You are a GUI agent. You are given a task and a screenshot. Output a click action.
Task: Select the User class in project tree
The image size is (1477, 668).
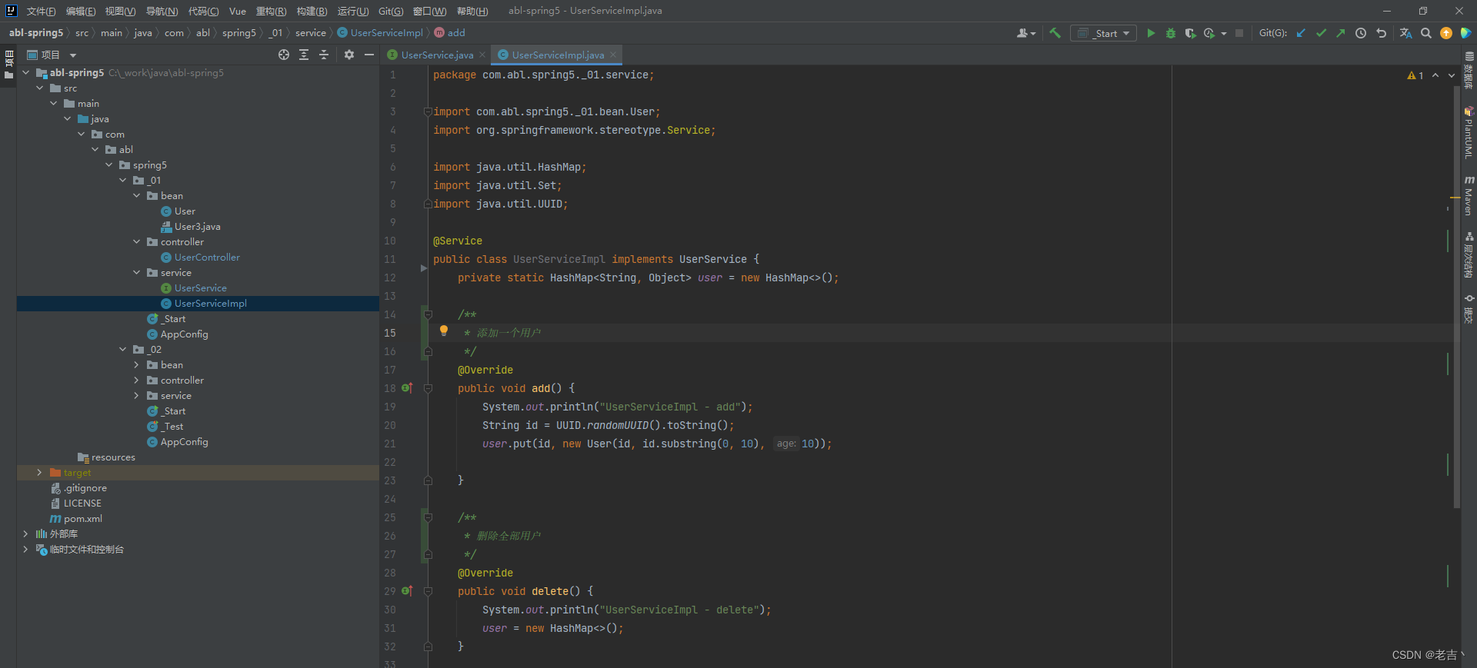pyautogui.click(x=185, y=211)
